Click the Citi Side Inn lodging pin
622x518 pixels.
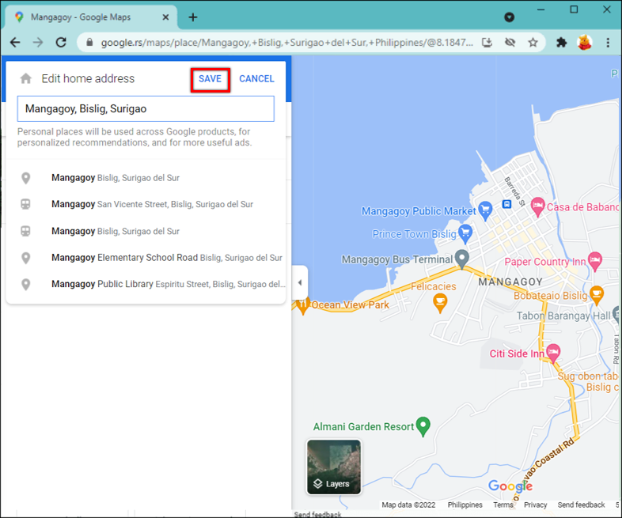(553, 352)
